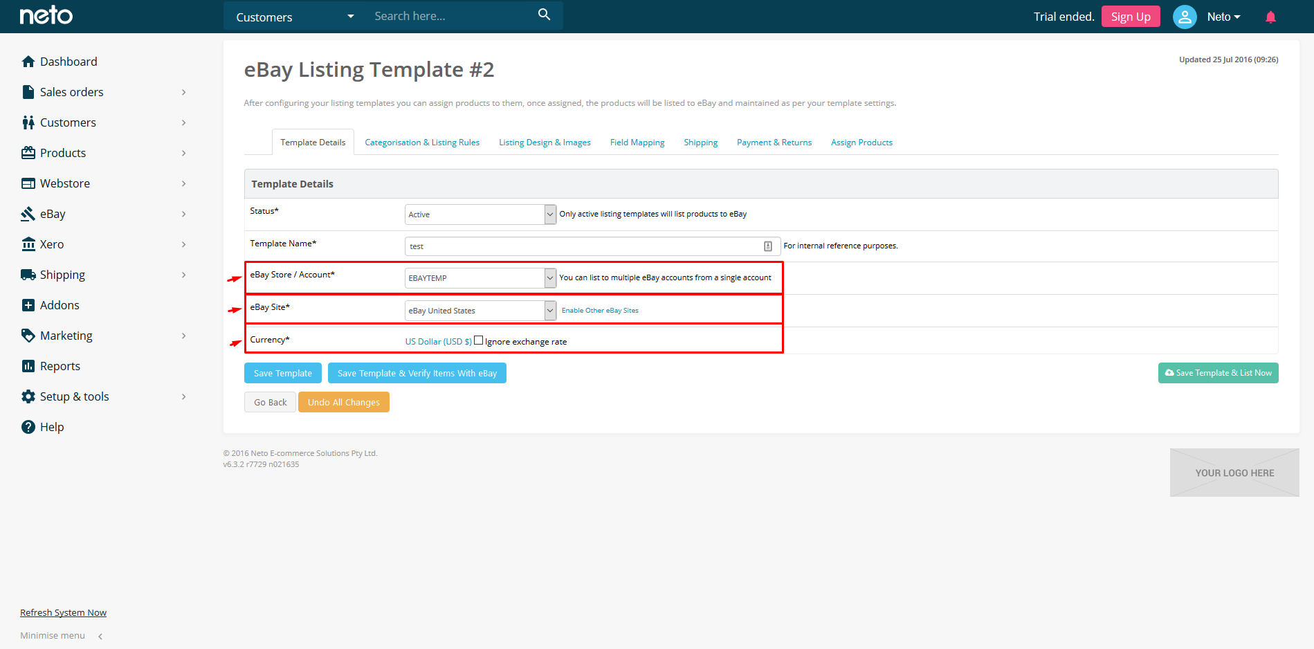The width and height of the screenshot is (1314, 649).
Task: Expand the Setup & tools chevron
Action: click(x=183, y=396)
